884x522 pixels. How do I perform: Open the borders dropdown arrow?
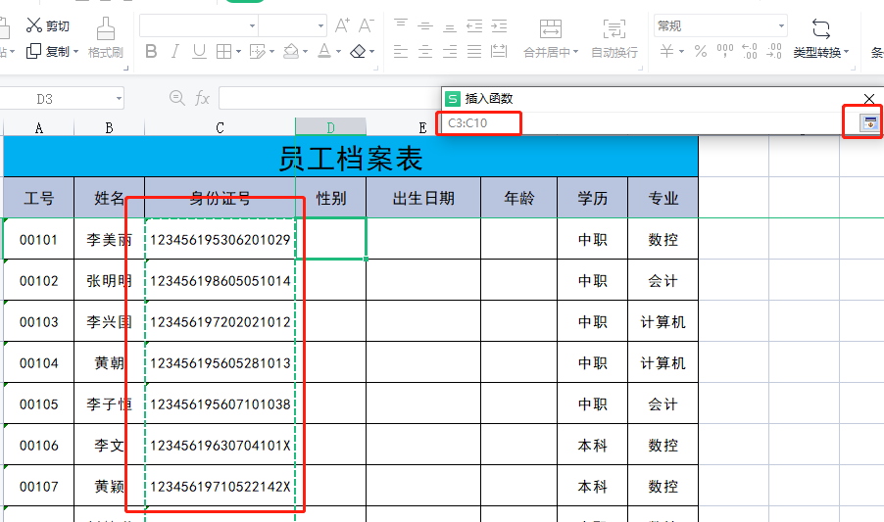coord(238,51)
